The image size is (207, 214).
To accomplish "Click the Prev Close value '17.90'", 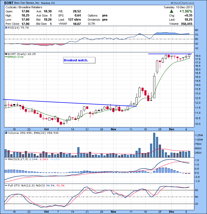I will (x=25, y=24).
